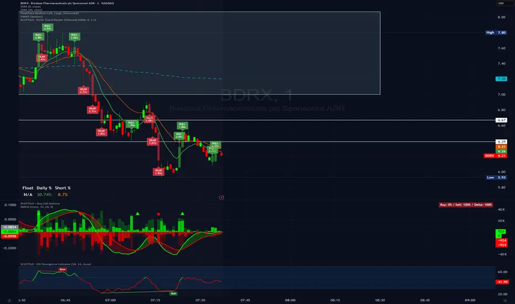Screen dimensions: 515x304
Task: Click the small icon at the time axis left end
Action: [x=9, y=300]
